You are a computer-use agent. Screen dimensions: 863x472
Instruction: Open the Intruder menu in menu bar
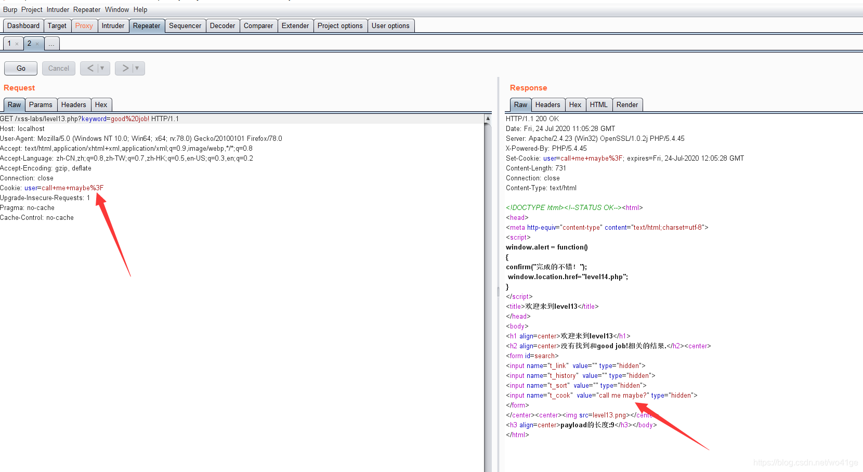(58, 9)
